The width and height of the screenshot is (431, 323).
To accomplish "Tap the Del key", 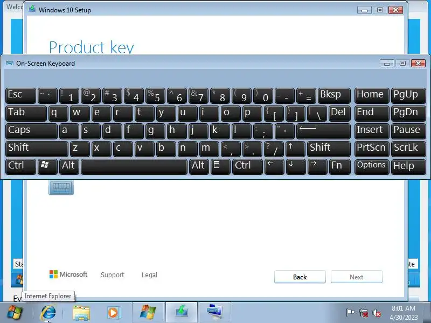I will 340,113.
